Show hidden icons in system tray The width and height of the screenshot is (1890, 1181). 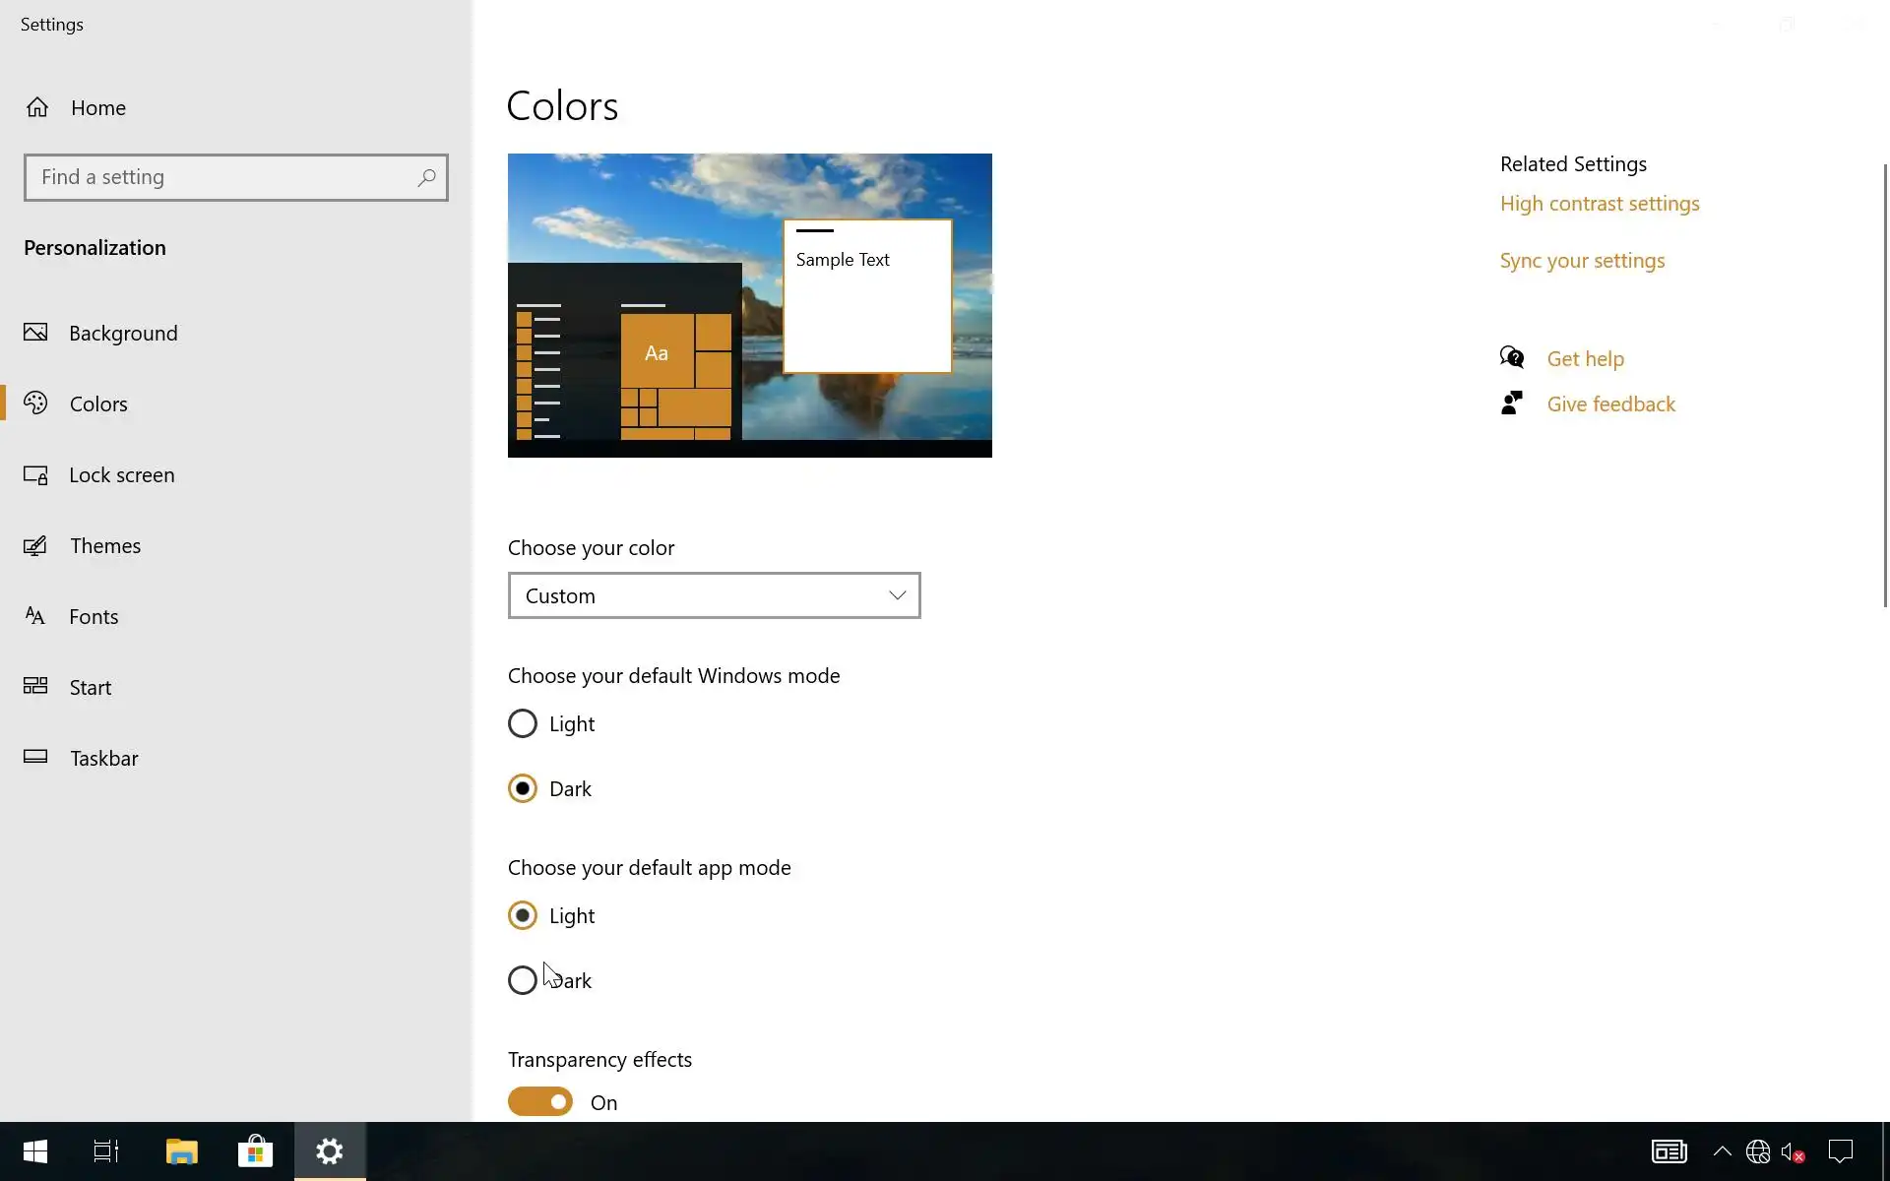(1722, 1150)
